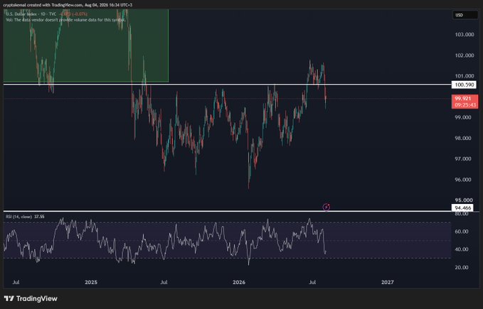483x309 pixels.
Task: Click the RSI value 37.55
Action: point(39,217)
